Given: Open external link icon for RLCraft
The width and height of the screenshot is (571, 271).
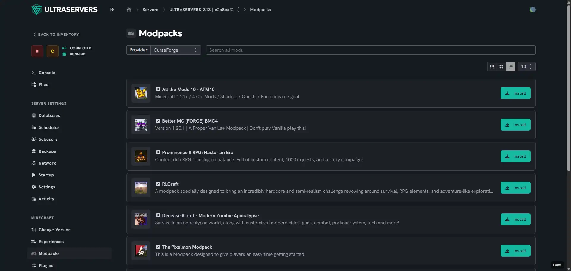Looking at the screenshot, I should coord(158,184).
